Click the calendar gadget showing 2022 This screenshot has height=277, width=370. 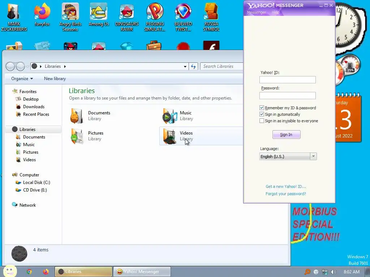click(x=348, y=118)
